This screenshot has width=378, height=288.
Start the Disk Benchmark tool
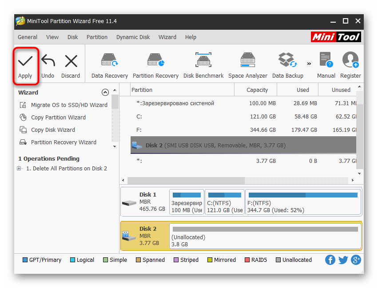[203, 61]
